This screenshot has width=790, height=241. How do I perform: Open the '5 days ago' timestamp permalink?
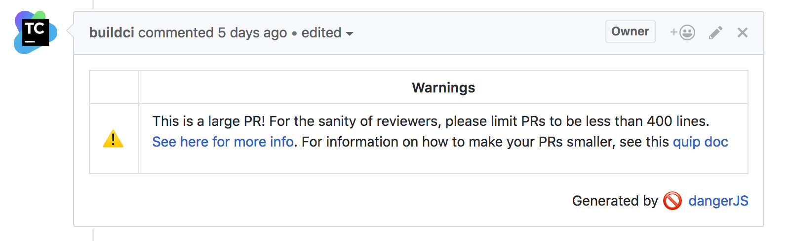[252, 32]
